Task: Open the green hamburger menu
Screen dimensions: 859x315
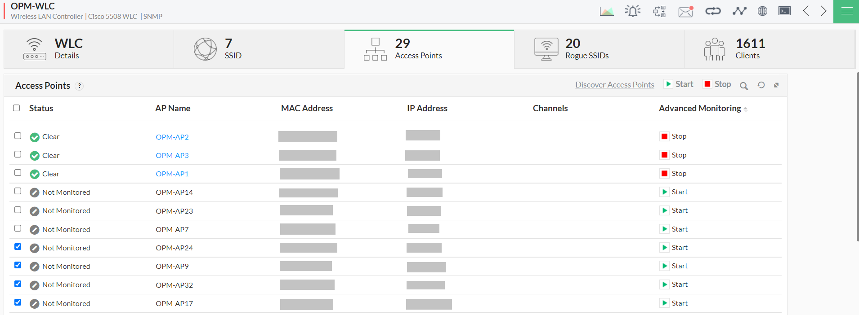Action: tap(846, 11)
